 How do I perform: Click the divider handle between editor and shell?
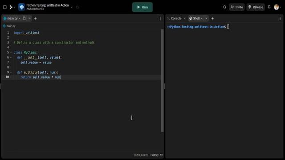(x=164, y=86)
